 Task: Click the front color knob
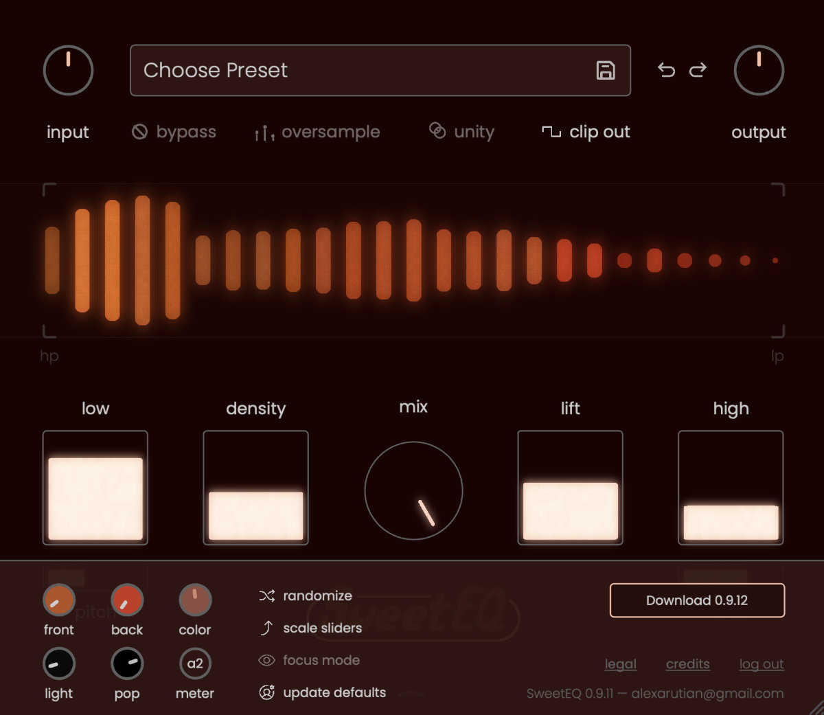tap(59, 601)
